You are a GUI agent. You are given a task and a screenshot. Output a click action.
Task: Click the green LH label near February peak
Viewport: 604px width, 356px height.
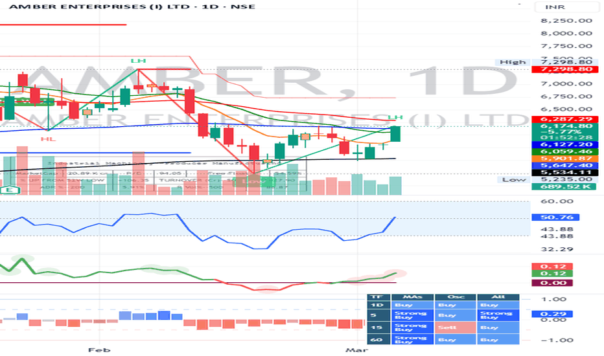[x=138, y=61]
